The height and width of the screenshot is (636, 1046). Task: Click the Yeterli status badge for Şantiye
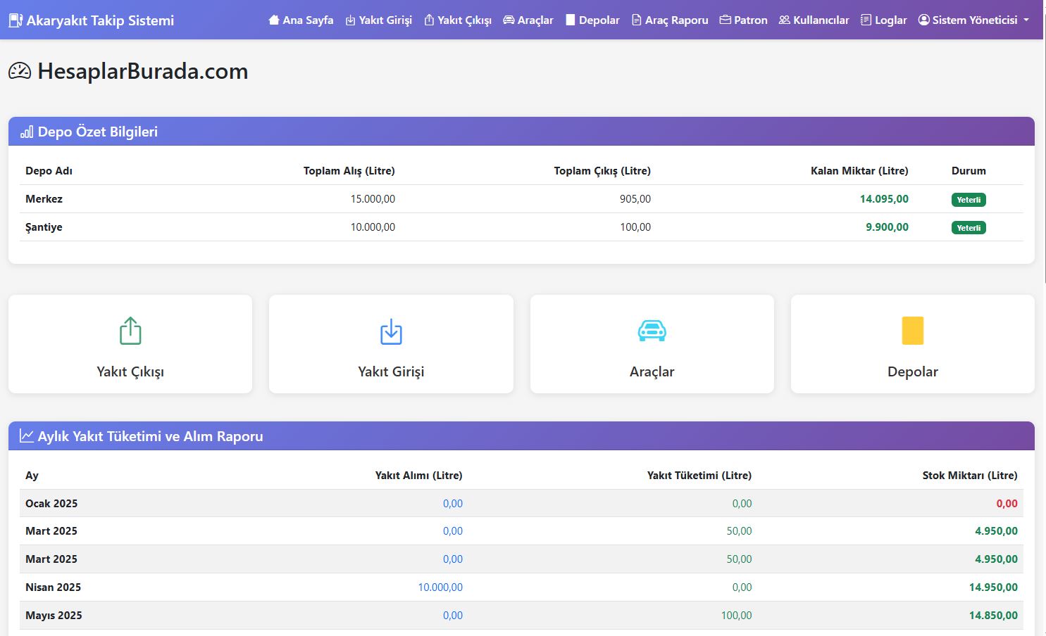click(968, 228)
